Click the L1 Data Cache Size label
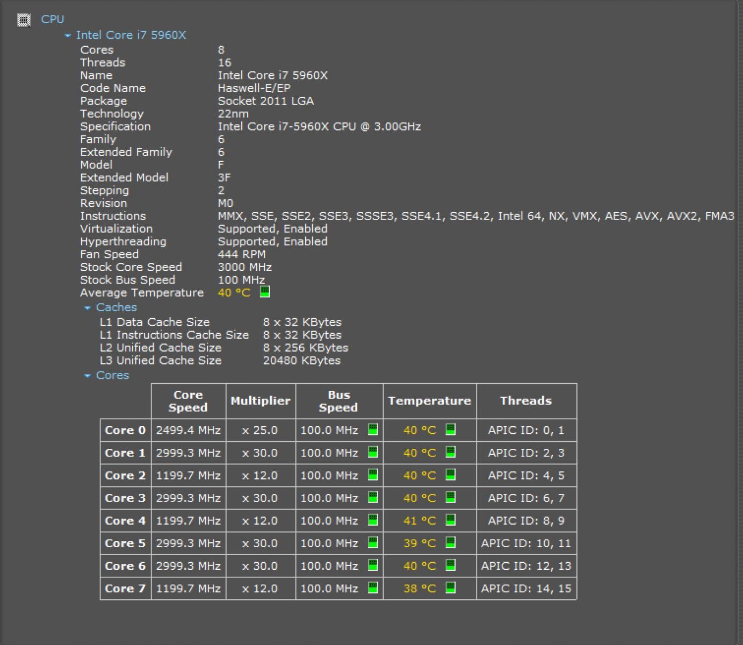Screen dimensions: 743x645 point(155,322)
